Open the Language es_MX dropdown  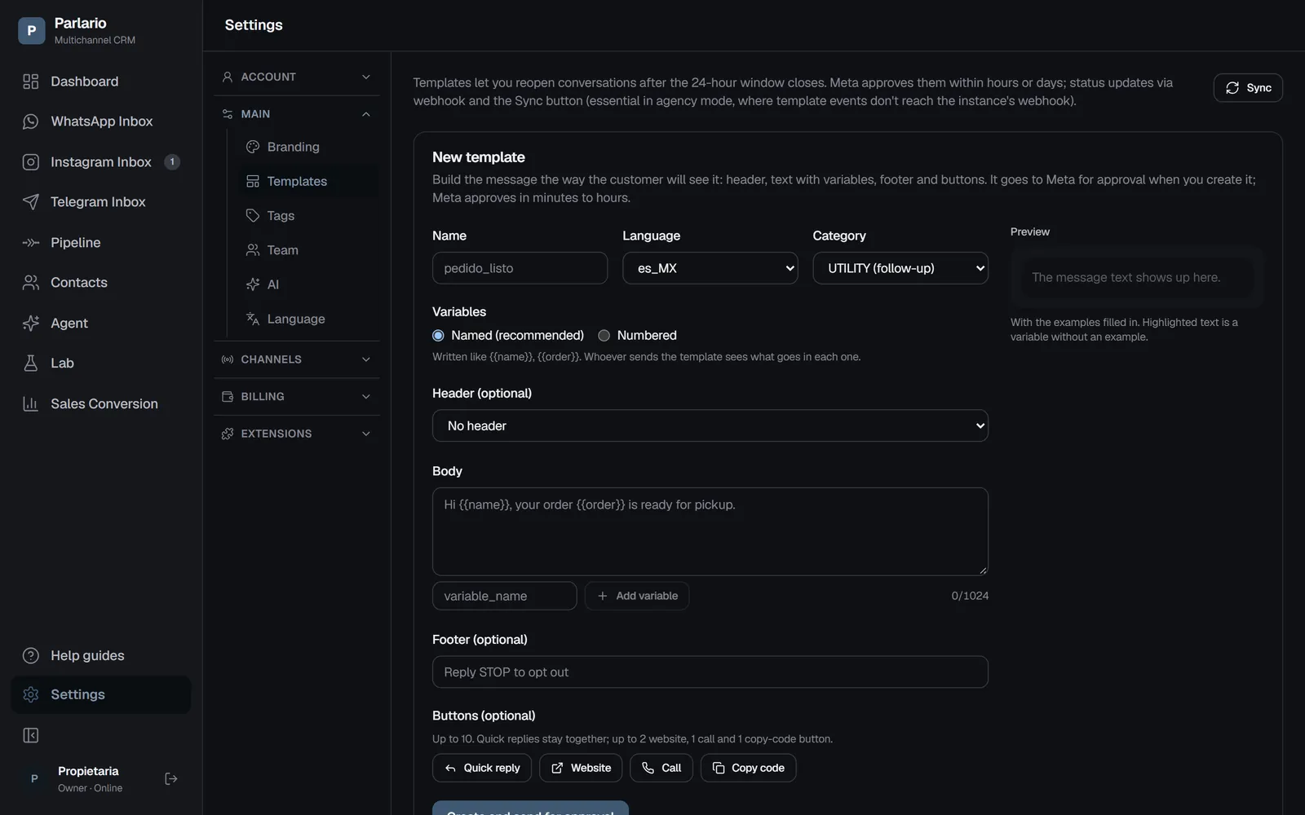click(x=710, y=268)
